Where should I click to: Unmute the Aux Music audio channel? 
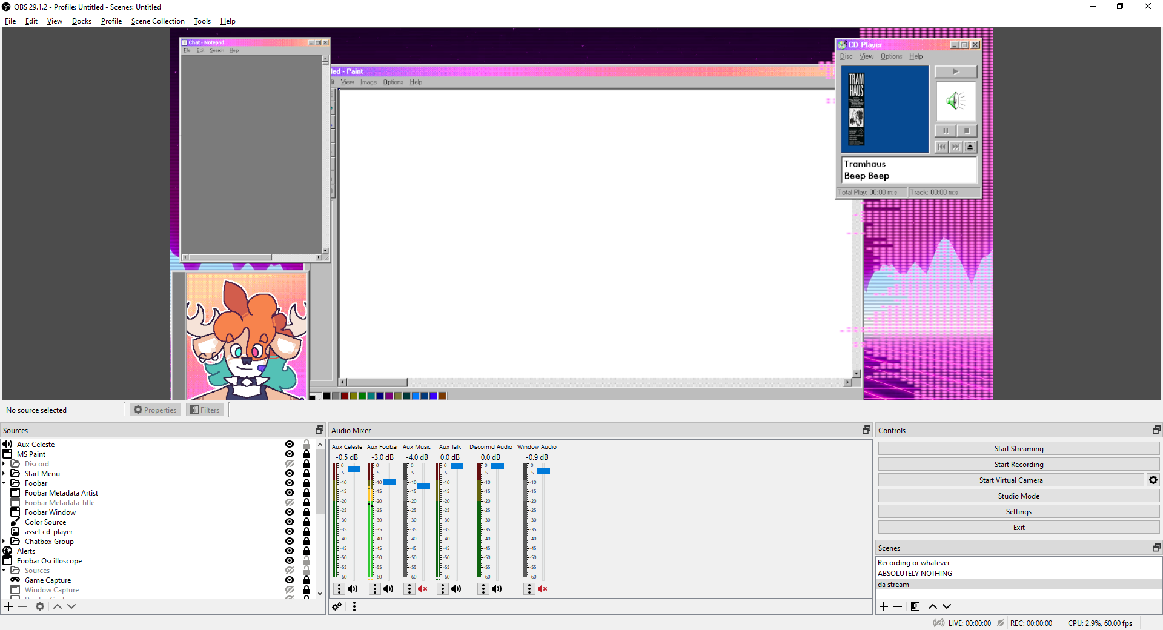[x=423, y=588]
